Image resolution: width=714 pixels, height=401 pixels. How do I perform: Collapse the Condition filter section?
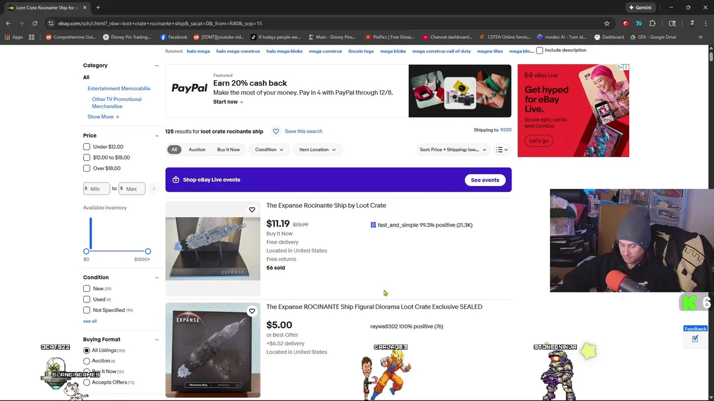157,277
